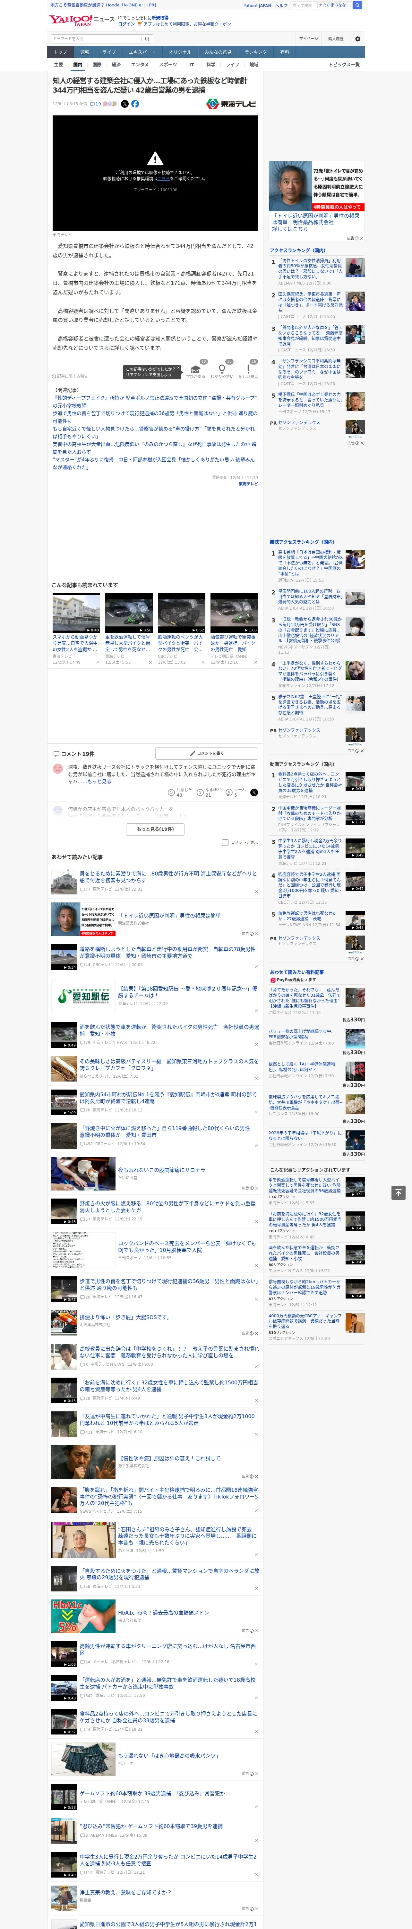Click 共感した smiley reaction on comment

[x=171, y=792]
